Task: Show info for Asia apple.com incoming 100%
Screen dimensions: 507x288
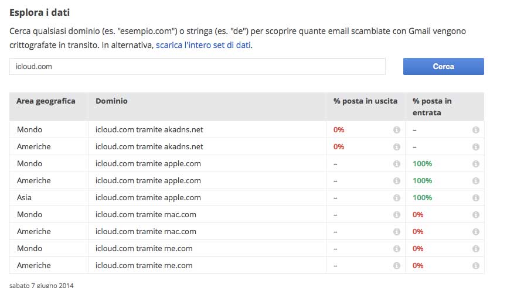Action: point(476,198)
